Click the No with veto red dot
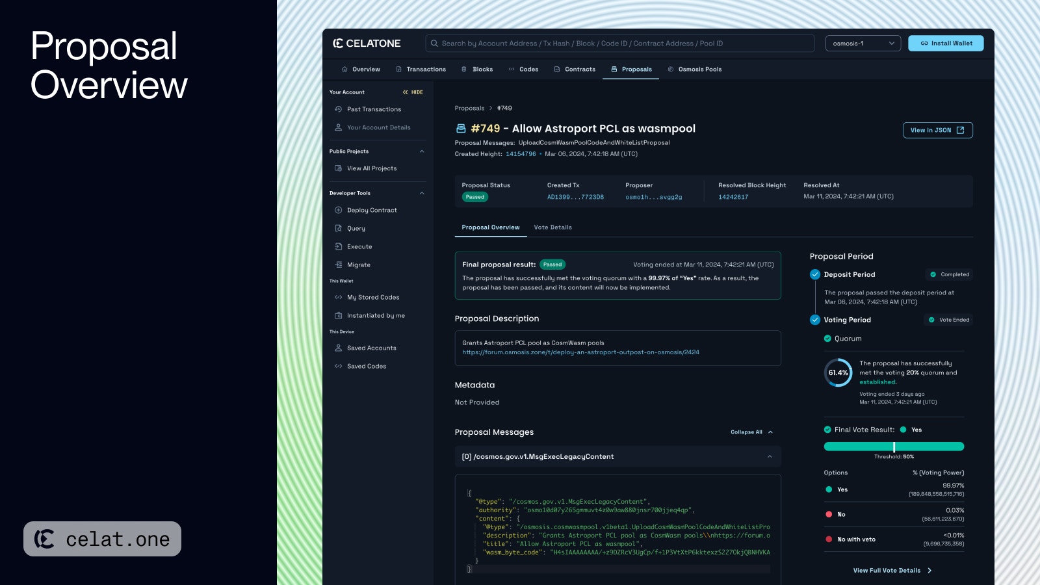Viewport: 1040px width, 585px height. point(829,539)
